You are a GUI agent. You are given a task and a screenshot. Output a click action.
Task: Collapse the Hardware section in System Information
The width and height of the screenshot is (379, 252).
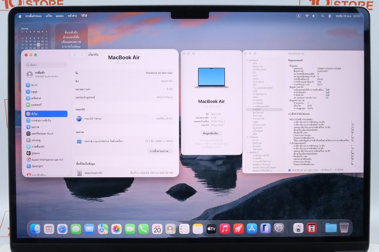(x=248, y=60)
